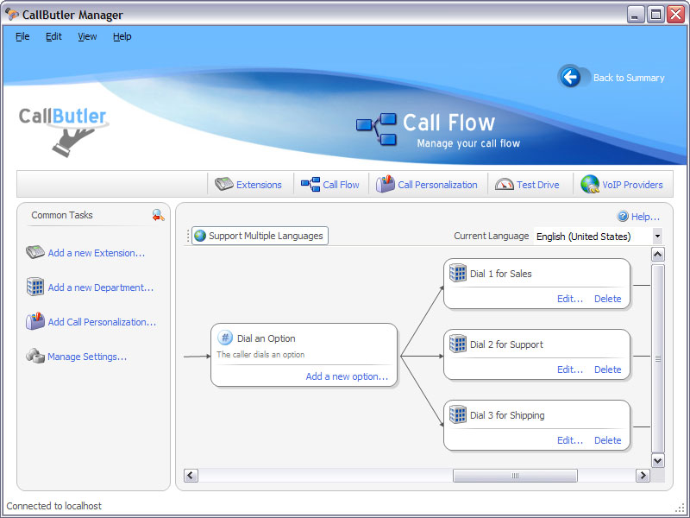Click the phone icon beside Add a new Extension
This screenshot has height=518, width=690.
(35, 252)
